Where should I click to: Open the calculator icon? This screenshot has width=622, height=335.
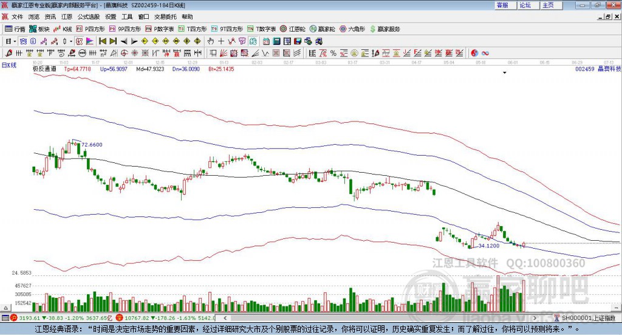[276, 41]
